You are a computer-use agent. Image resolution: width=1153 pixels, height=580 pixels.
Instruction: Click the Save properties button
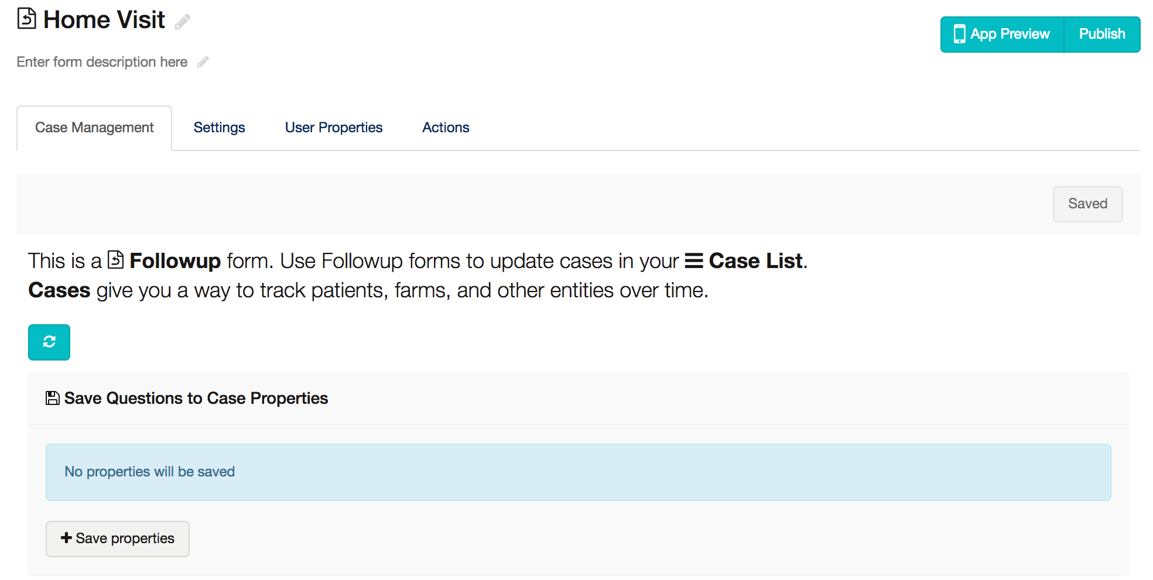118,538
